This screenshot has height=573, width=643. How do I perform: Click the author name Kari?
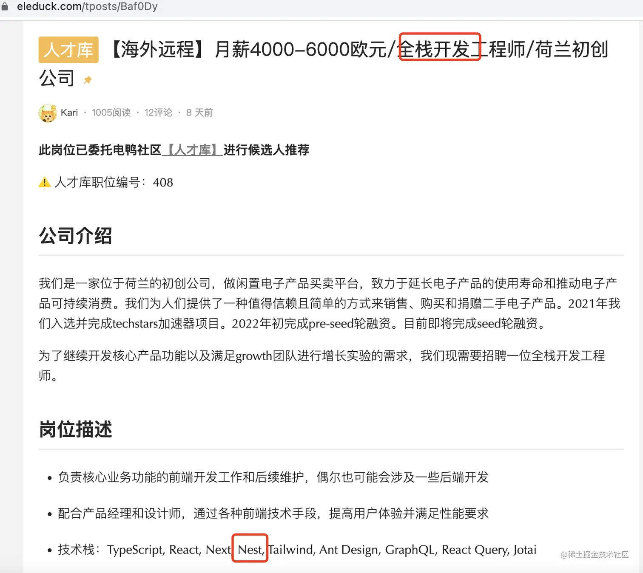(x=69, y=113)
